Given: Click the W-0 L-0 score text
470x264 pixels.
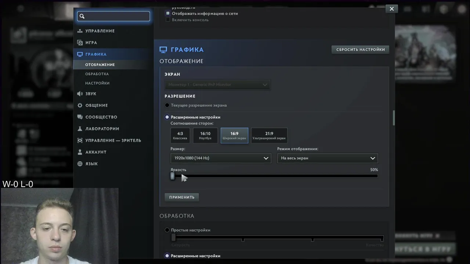Looking at the screenshot, I should coord(18,184).
